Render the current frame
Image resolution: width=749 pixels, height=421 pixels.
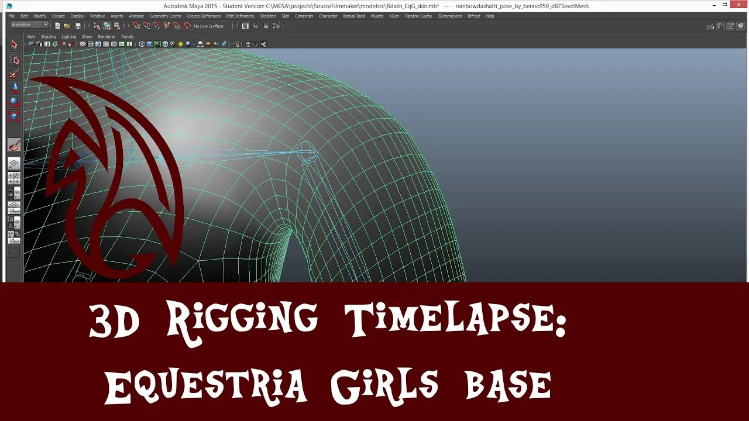255,26
